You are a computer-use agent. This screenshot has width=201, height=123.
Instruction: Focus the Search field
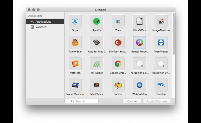point(81,101)
